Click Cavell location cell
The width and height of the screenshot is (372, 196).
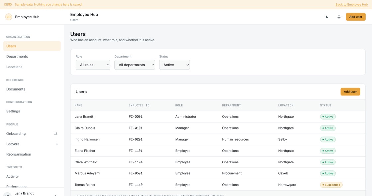[283, 173]
